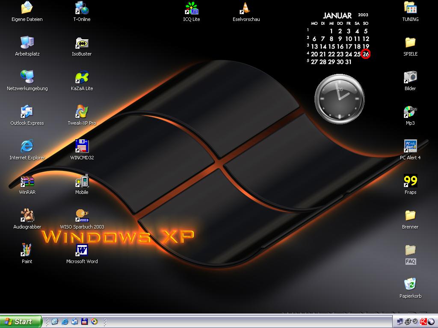Select the Bilder camera shortcut
This screenshot has height=328, width=438.
point(410,77)
